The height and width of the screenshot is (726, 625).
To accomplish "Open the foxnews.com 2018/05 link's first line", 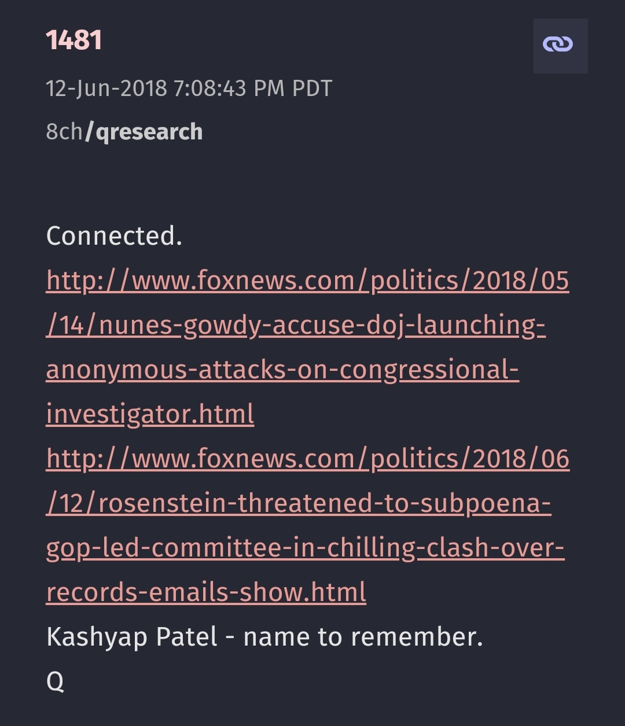I will (x=307, y=281).
